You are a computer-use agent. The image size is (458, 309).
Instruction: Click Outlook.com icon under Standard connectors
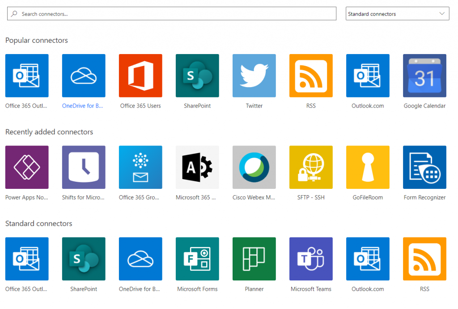pos(368,259)
